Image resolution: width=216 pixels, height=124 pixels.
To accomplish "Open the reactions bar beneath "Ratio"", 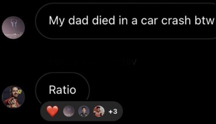I will [x=82, y=111].
